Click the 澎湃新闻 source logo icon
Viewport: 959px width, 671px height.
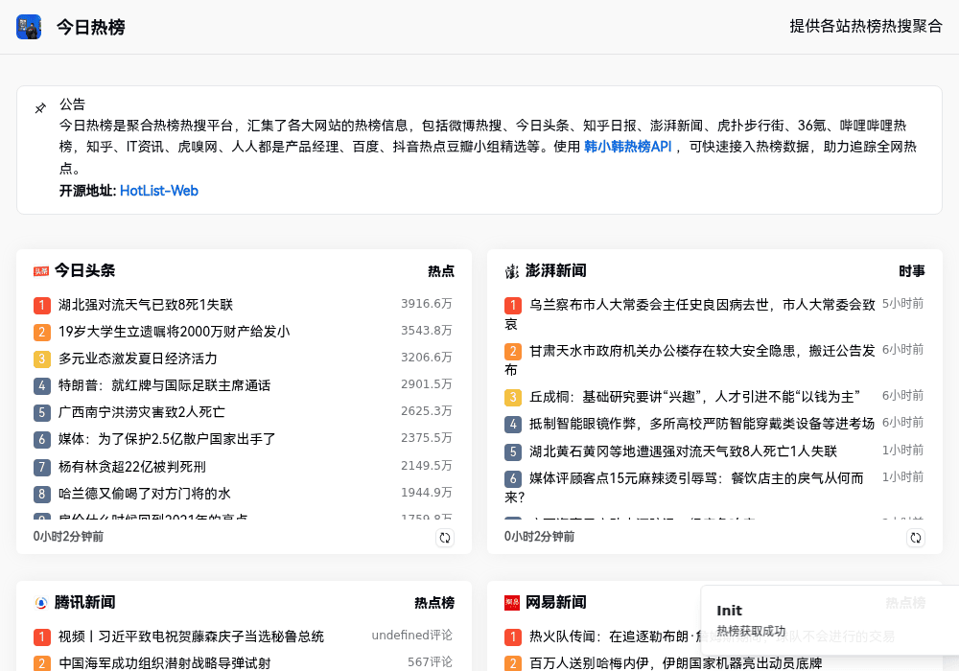[x=512, y=270]
